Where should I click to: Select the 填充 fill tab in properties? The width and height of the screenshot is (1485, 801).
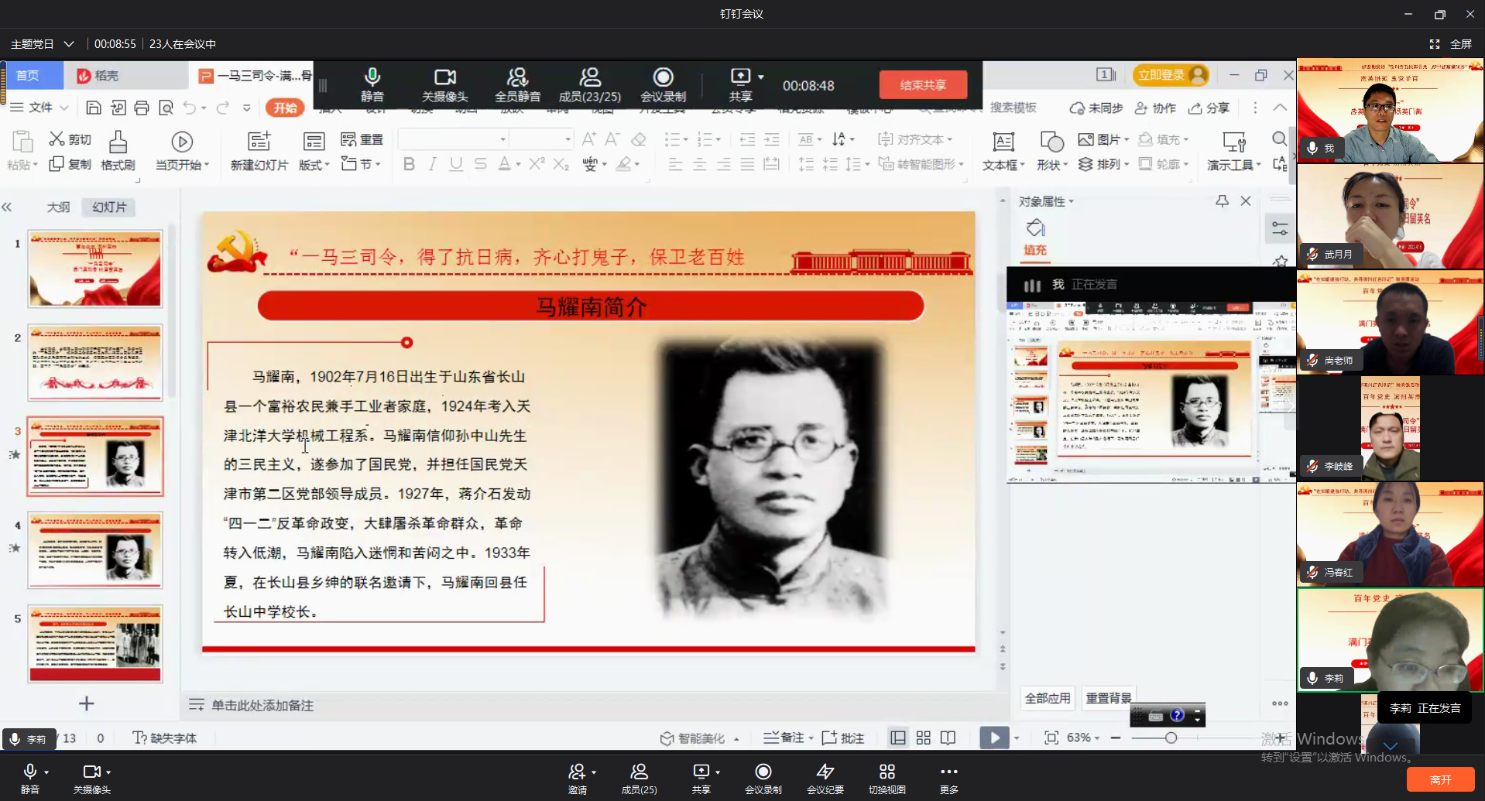[x=1035, y=237]
